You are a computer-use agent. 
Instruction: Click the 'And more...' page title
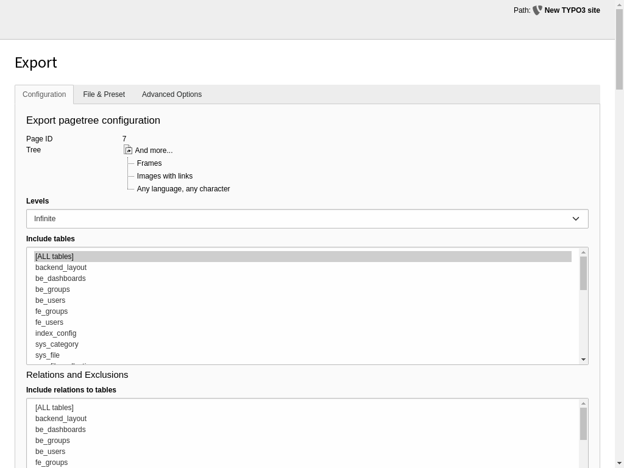[154, 150]
